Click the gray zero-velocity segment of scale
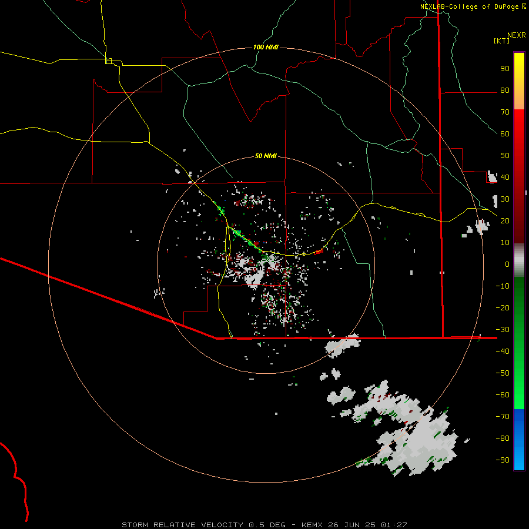The height and width of the screenshot is (529, 529). (x=519, y=260)
